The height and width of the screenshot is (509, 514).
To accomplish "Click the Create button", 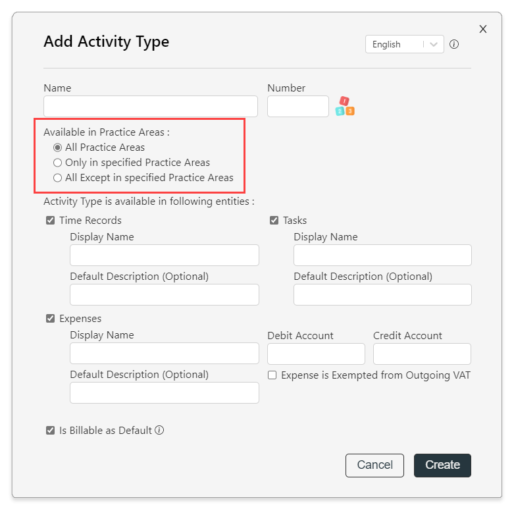I will click(x=442, y=466).
